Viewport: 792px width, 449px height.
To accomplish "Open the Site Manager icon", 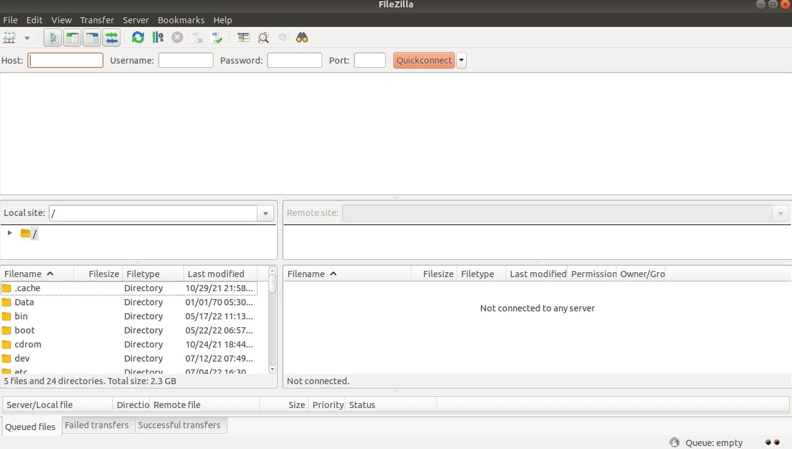I will (x=9, y=38).
